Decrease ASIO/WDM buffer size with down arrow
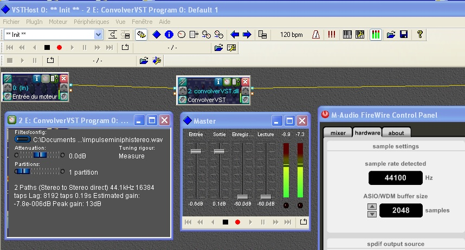Screen dimensions: 465x250 point(372,214)
